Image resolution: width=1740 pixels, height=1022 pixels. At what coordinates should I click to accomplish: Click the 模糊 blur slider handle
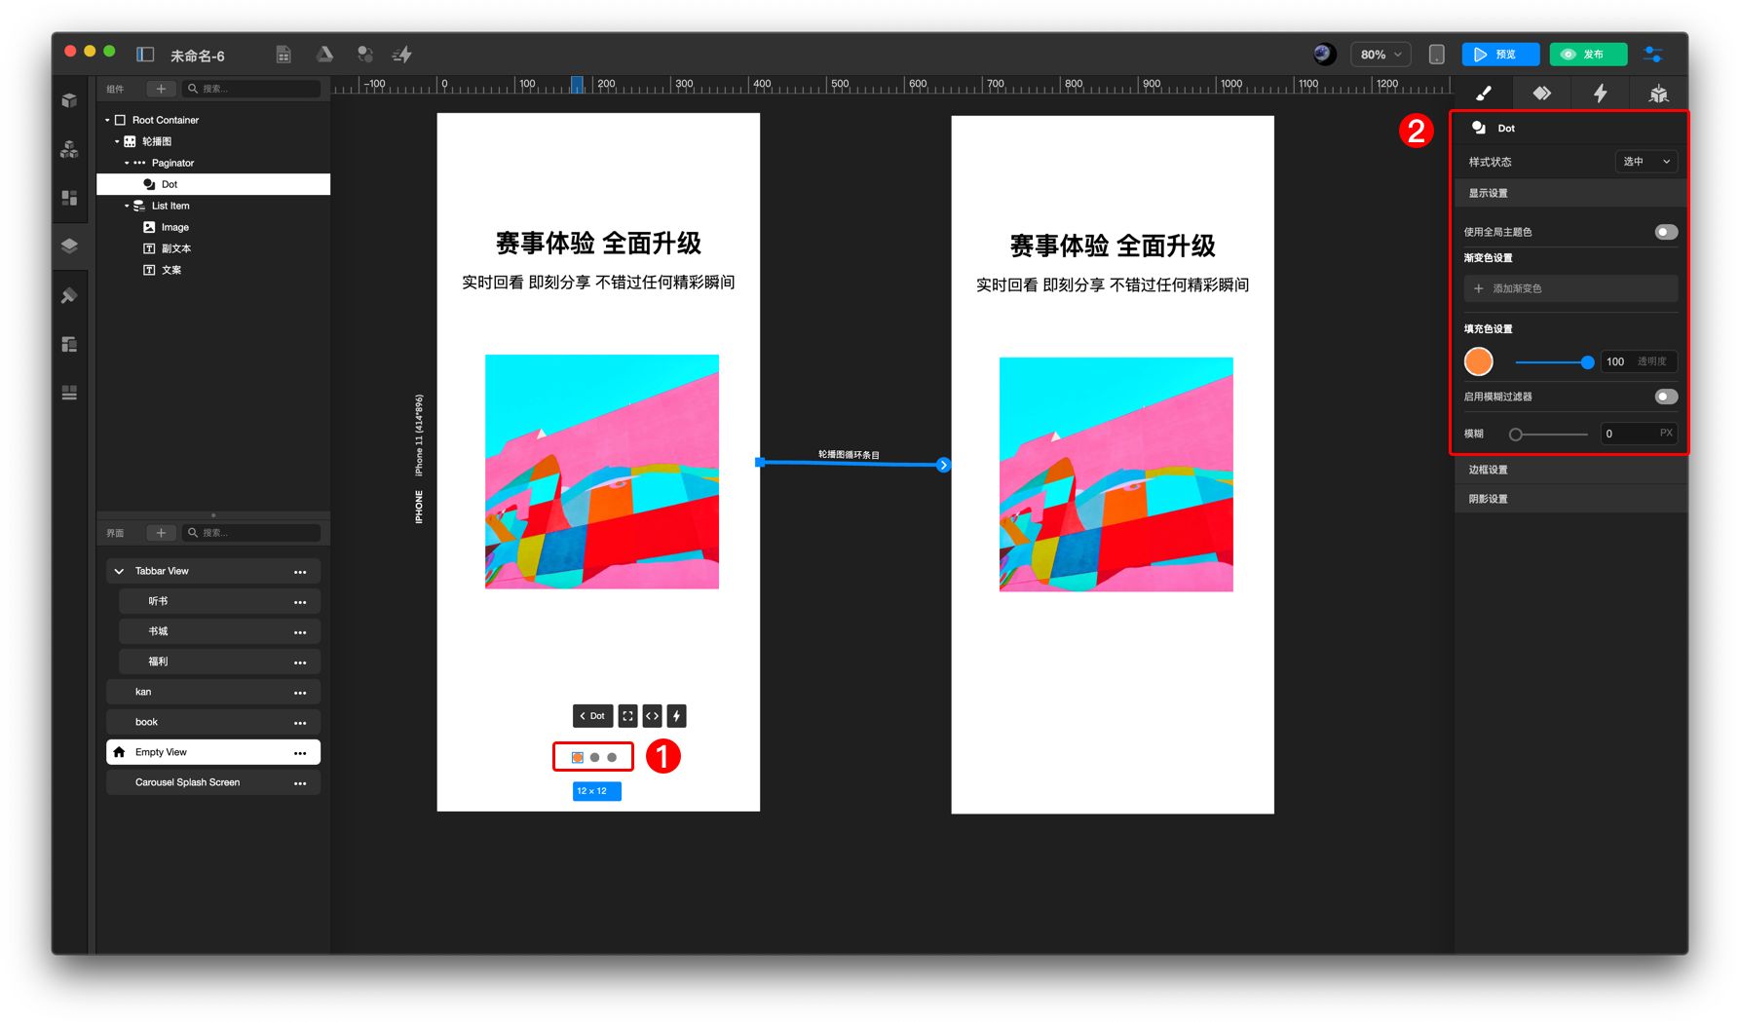coord(1516,435)
